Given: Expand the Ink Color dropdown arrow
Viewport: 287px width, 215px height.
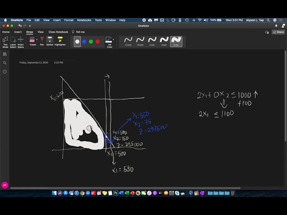Looking at the screenshot, I should click(113, 39).
